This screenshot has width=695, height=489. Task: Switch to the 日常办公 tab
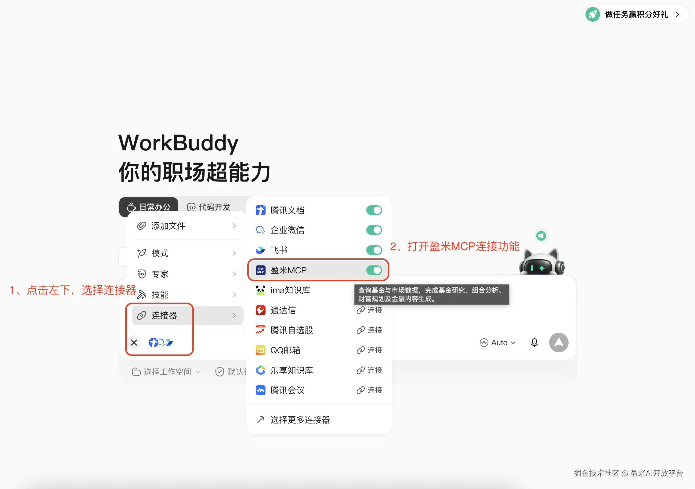[x=149, y=207]
